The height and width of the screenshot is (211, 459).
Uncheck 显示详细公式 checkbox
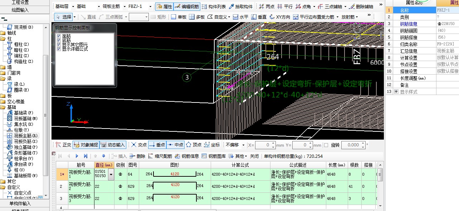59,49
